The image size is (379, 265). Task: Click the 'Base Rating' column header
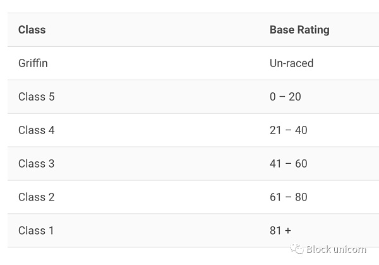tap(299, 30)
